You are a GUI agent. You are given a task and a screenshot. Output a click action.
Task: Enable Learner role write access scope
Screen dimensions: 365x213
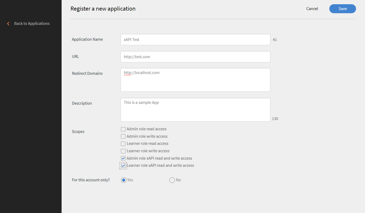[x=123, y=151]
